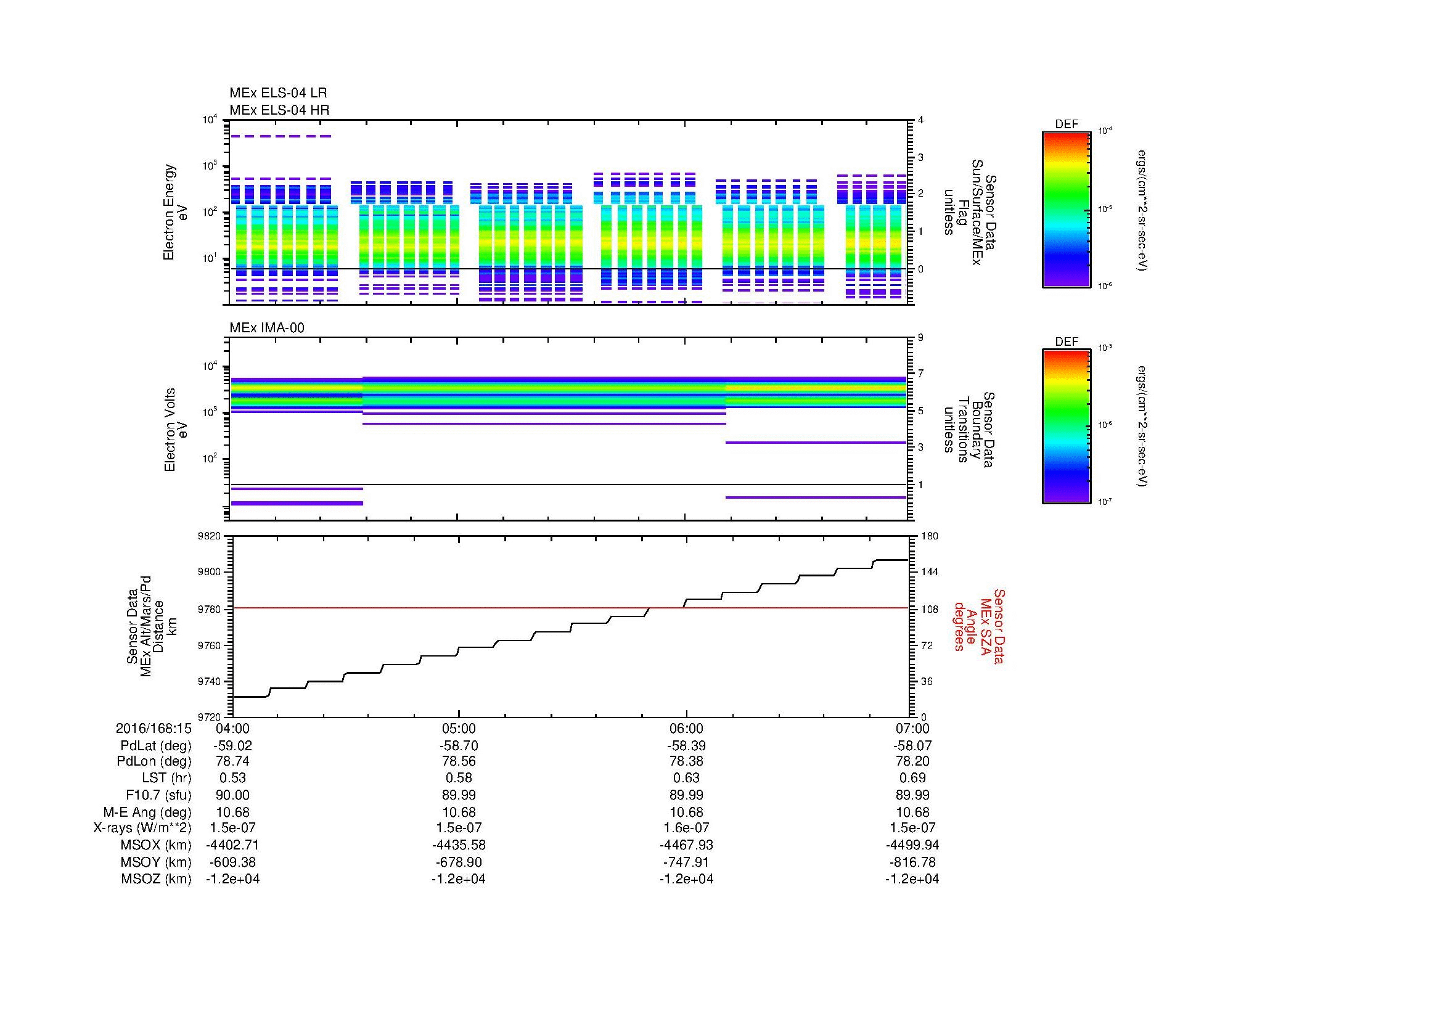The height and width of the screenshot is (1019, 1442).
Task: Click the 'MSOX (km)' row label
Action: click(x=156, y=845)
